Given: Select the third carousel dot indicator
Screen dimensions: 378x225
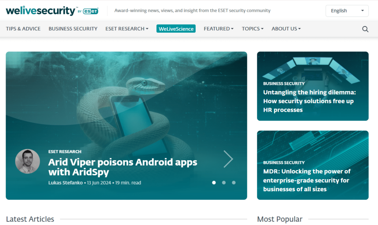Looking at the screenshot, I should coord(234,182).
